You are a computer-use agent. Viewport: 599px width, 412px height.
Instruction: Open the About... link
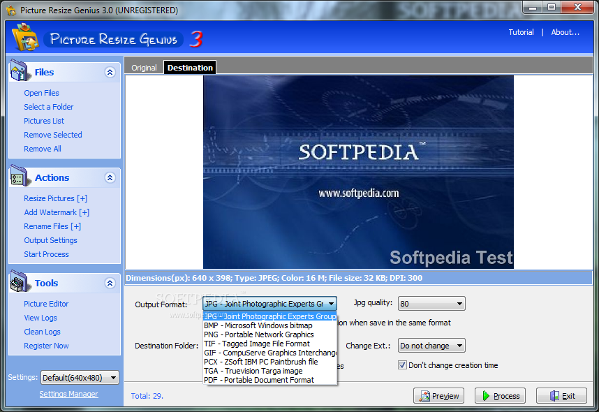565,33
